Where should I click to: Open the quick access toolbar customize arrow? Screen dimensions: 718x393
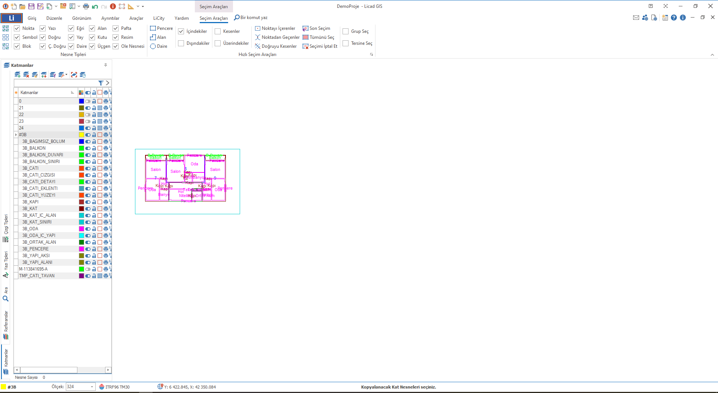[143, 6]
